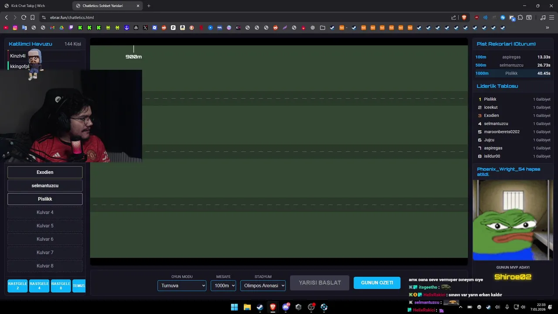
Task: Open a new tab with plus button
Action: [149, 6]
